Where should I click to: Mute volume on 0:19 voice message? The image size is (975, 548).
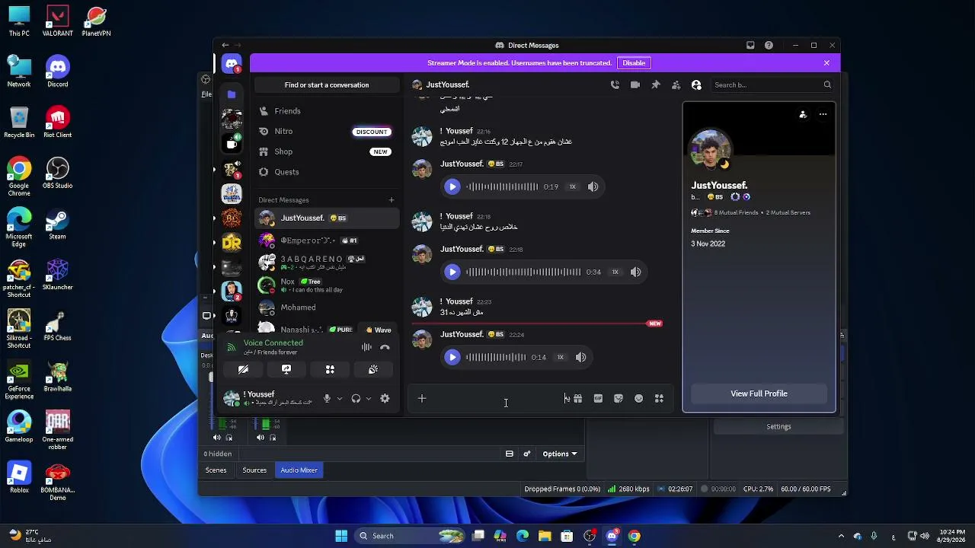(x=593, y=186)
